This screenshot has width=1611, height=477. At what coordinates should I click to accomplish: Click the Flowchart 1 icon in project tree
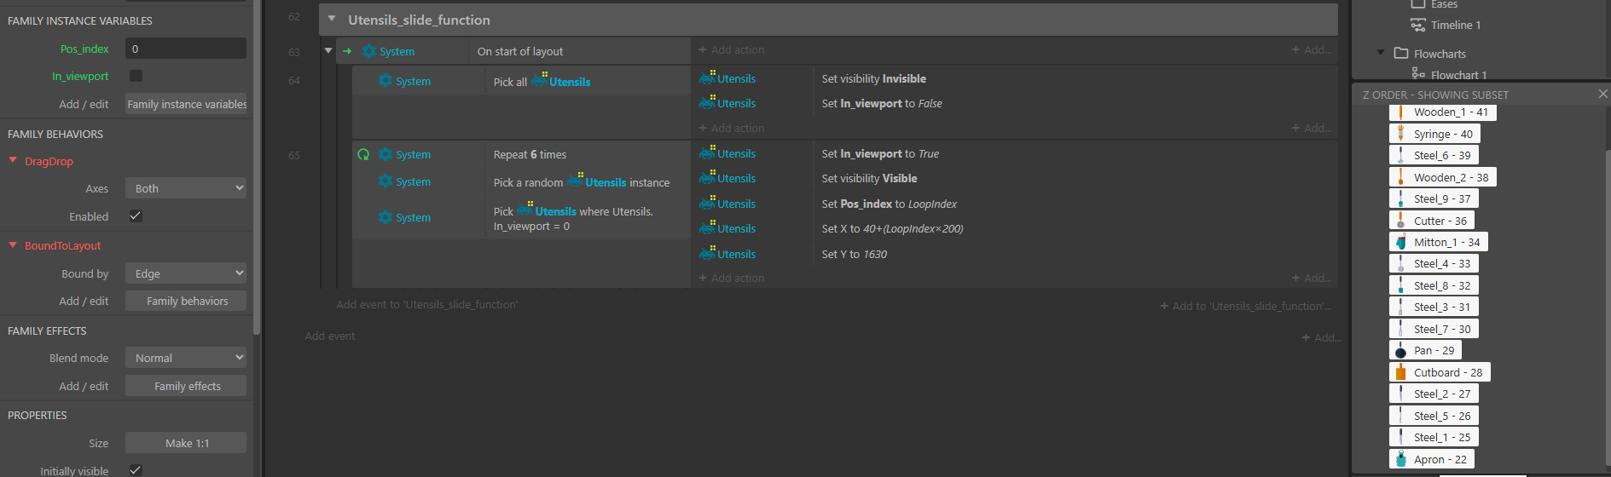point(1417,75)
